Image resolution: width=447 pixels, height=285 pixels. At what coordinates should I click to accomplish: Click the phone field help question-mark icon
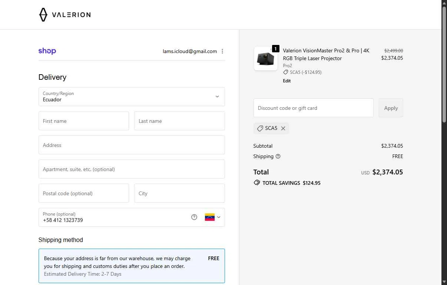(x=194, y=217)
